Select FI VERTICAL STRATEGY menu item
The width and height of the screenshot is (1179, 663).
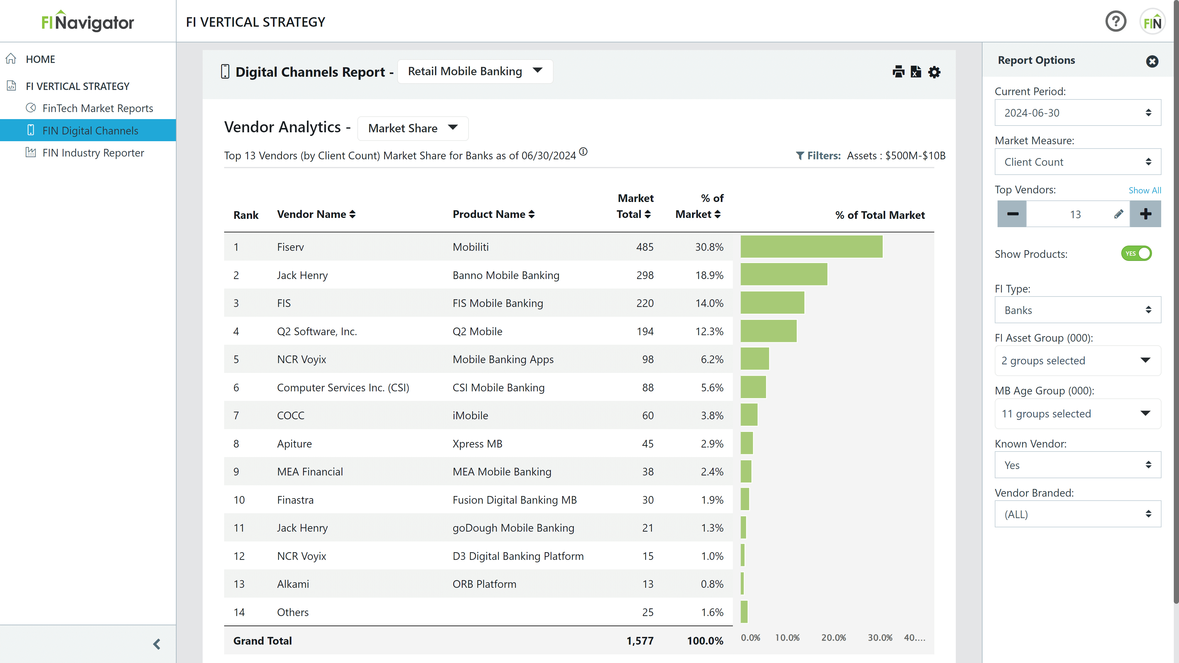coord(77,86)
